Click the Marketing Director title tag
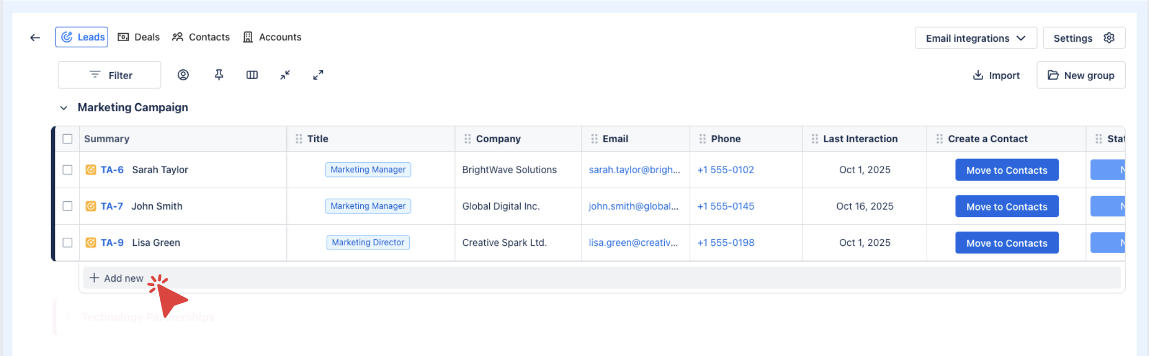 368,243
